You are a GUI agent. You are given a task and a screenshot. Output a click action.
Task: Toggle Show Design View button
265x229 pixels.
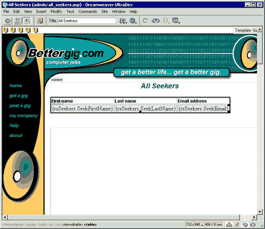[x=27, y=21]
